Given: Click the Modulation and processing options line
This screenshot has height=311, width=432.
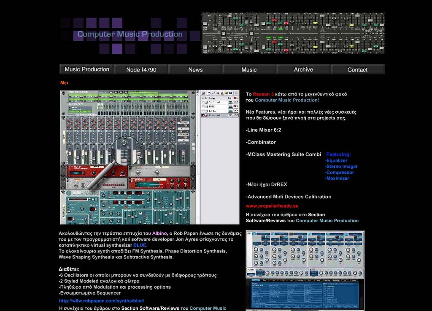Looking at the screenshot, I should pos(115,287).
